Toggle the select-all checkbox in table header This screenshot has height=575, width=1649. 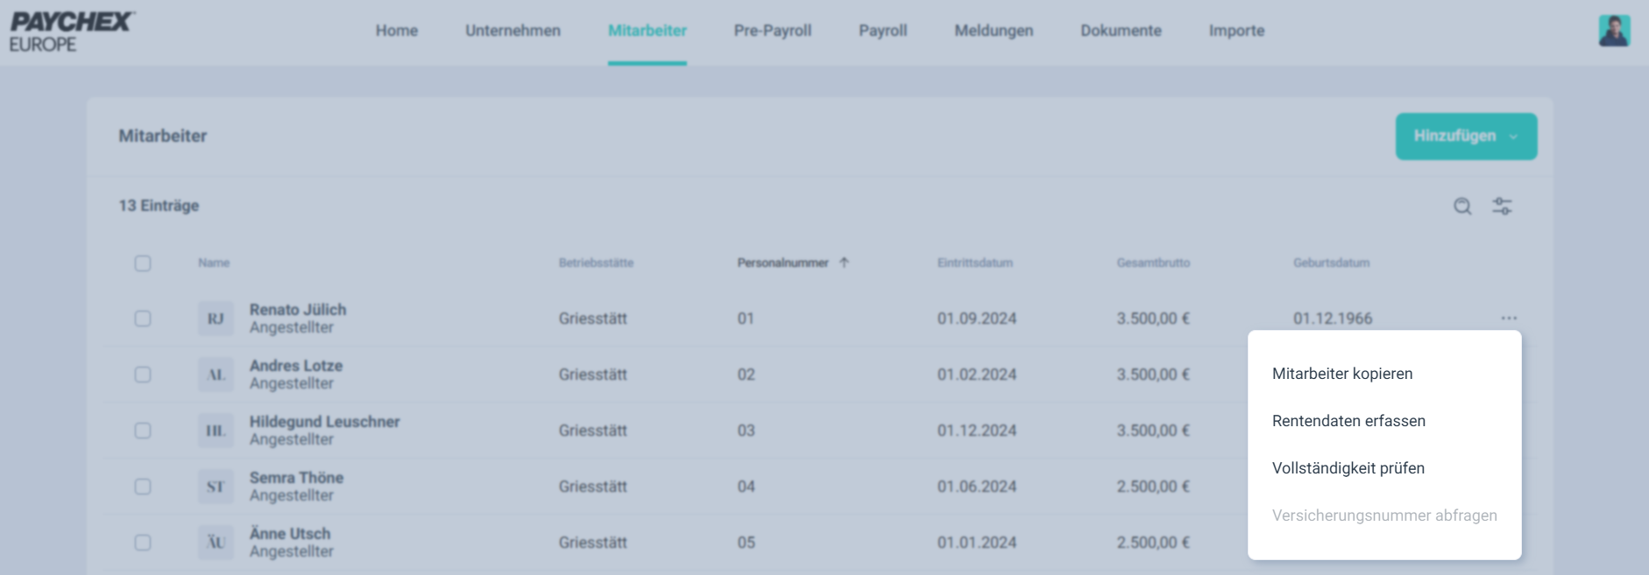143,263
